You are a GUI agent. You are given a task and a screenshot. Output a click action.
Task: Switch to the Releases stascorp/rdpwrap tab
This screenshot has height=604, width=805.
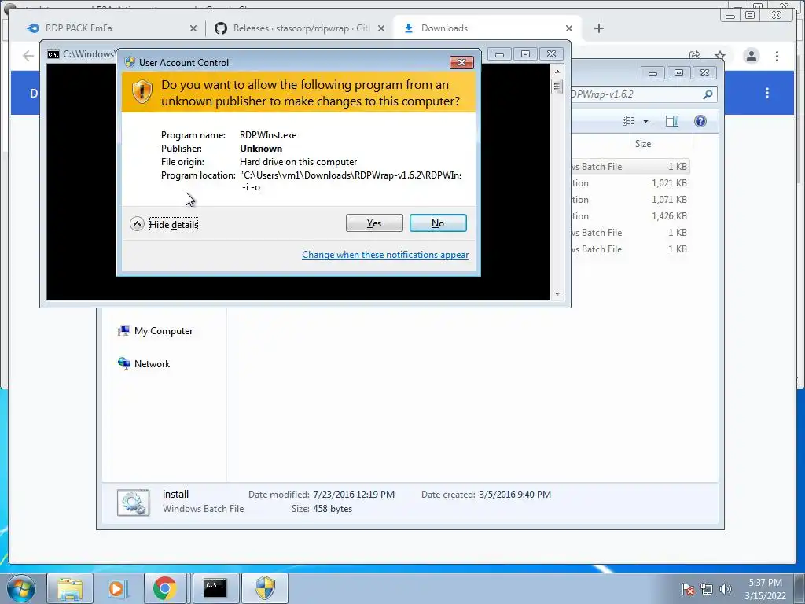[x=301, y=28]
